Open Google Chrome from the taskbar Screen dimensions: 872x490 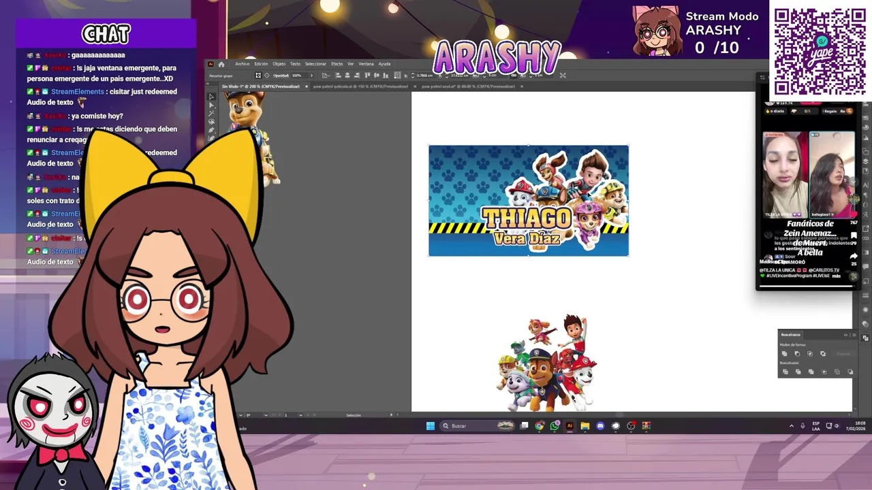(540, 426)
